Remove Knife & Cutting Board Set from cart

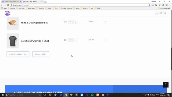tap(106, 22)
